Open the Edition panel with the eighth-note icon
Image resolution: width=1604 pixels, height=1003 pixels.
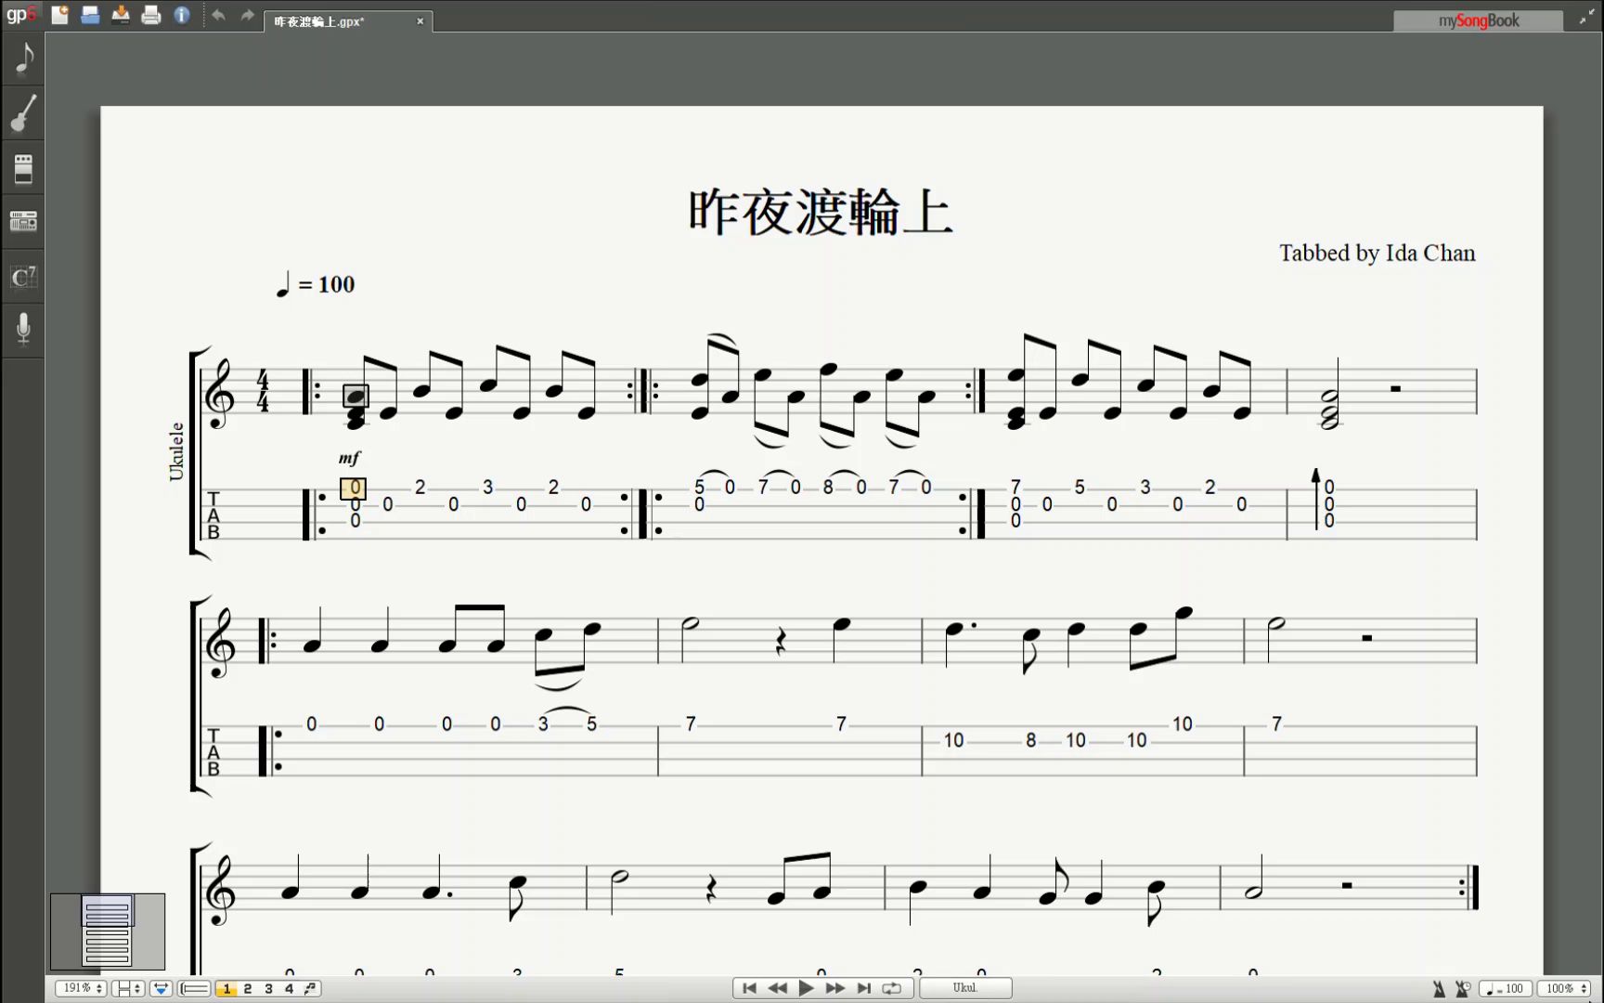[x=23, y=59]
